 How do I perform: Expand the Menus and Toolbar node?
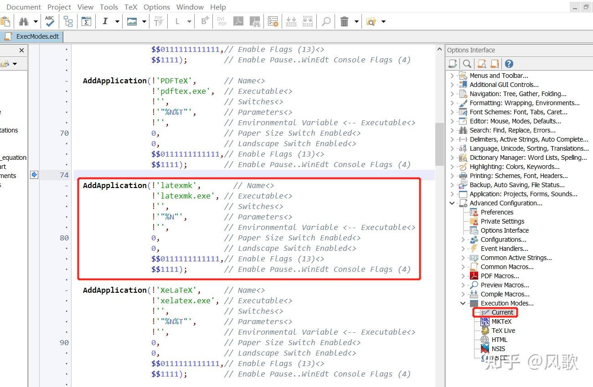[452, 76]
